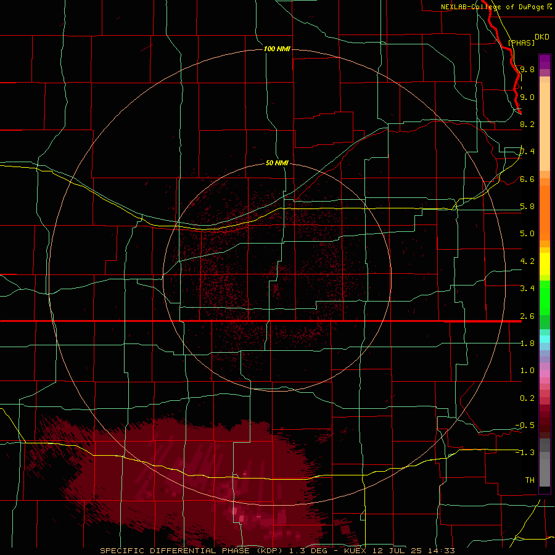Click the [PHAS] legend heading

[x=521, y=43]
